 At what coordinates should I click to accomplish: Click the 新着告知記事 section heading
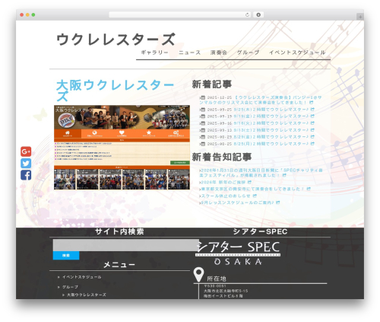pos(222,157)
